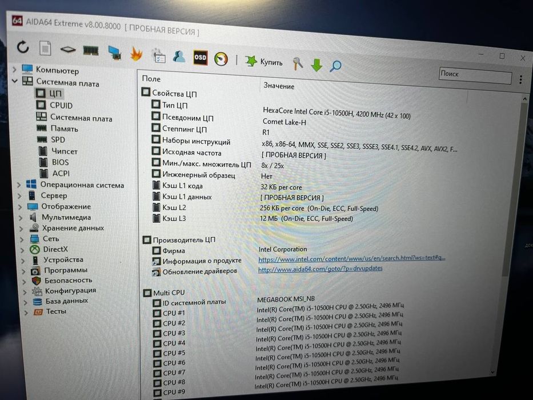Screen dimensions: 533x400
Task: Click the green star next to Купить
Action: tap(251, 61)
